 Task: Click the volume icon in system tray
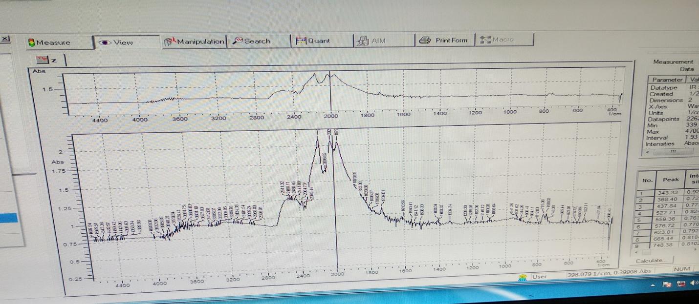point(695,284)
